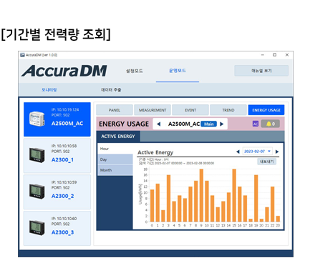Image resolution: width=310 pixels, height=258 pixels.
Task: Click the ENERGY USAGE header label
Action: click(124, 124)
